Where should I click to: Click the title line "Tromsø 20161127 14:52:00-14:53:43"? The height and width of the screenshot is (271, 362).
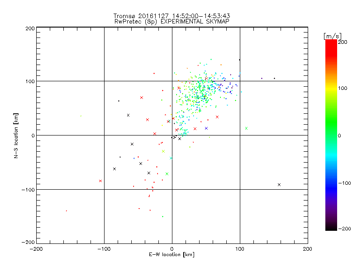click(x=171, y=16)
